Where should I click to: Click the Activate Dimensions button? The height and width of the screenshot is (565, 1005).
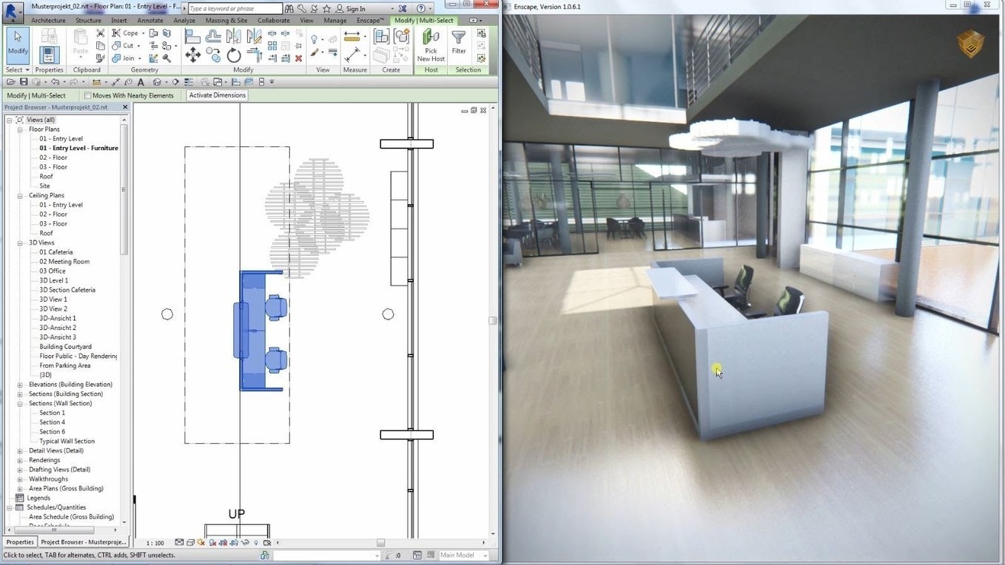coord(216,95)
